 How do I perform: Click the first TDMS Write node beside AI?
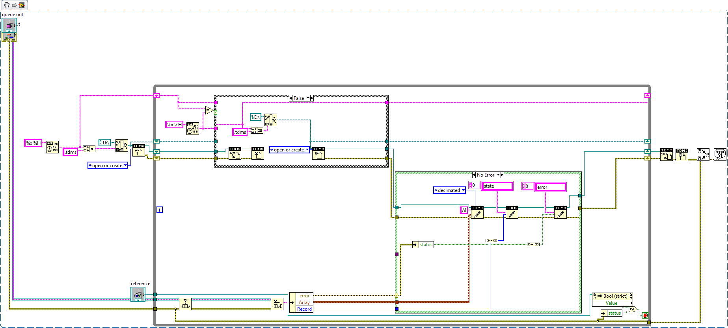coord(477,212)
